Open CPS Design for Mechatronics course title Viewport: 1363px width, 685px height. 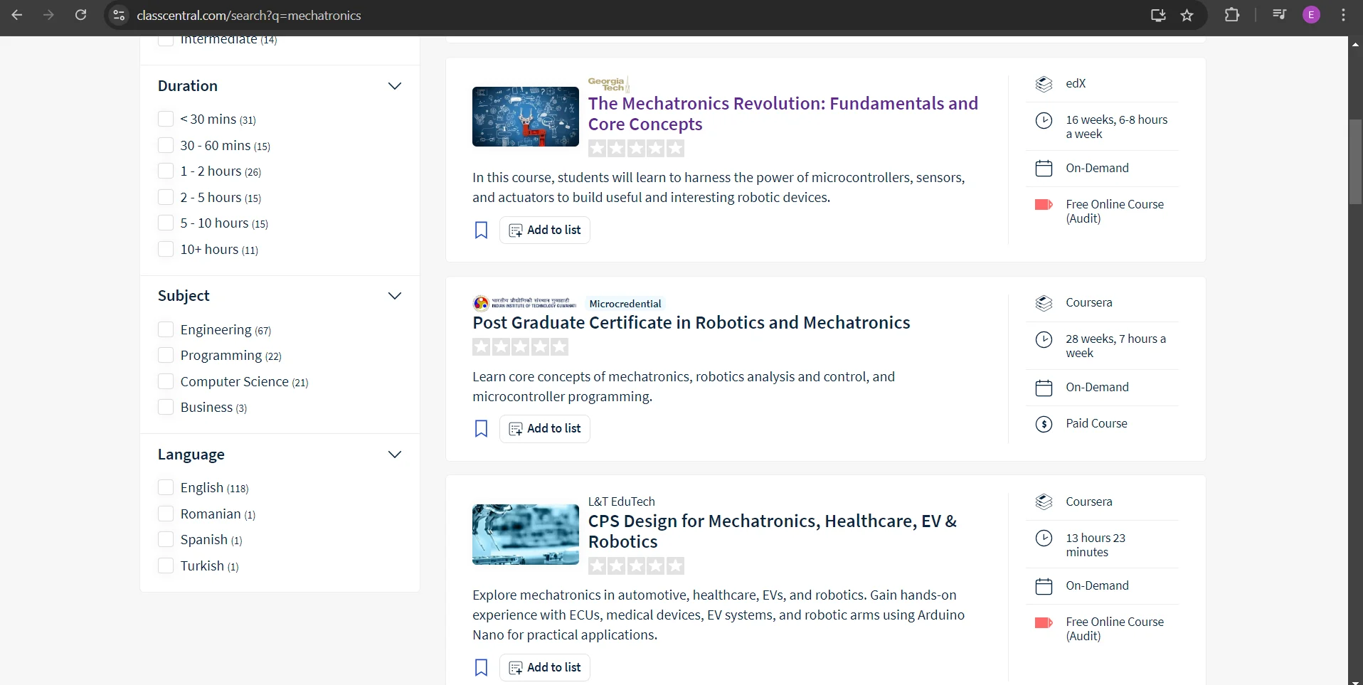point(772,531)
